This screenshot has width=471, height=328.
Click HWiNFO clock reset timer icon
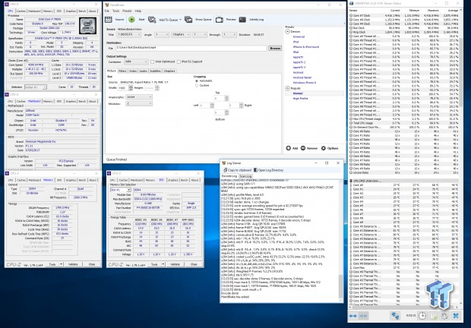(422, 316)
